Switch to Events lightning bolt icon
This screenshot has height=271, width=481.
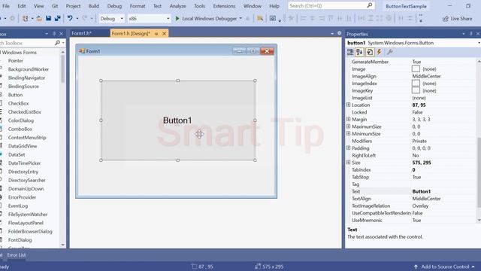pyautogui.click(x=380, y=52)
